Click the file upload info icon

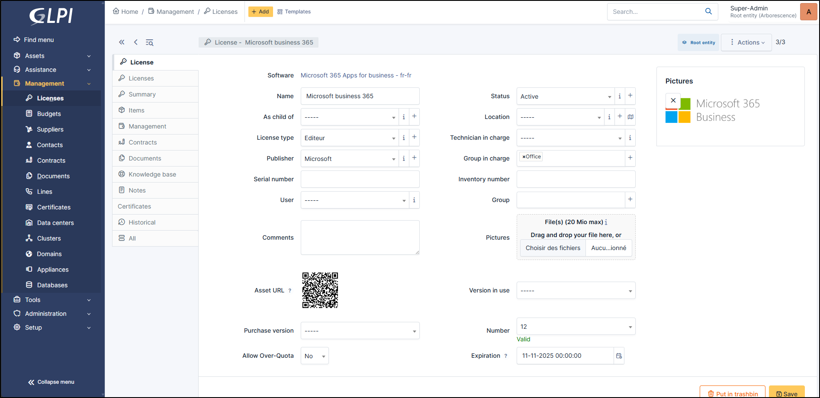tap(606, 222)
